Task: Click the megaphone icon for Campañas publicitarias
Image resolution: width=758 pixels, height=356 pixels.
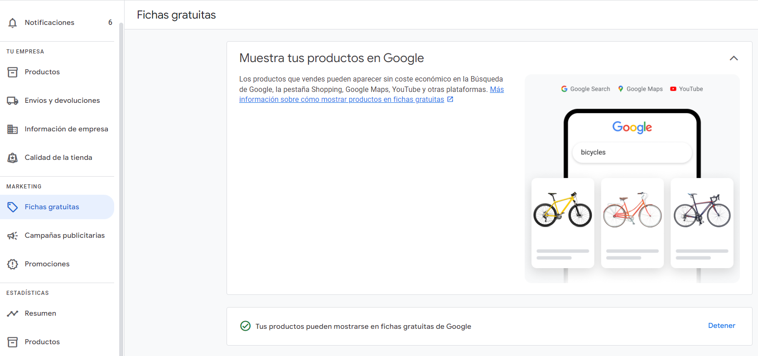Action: point(13,236)
